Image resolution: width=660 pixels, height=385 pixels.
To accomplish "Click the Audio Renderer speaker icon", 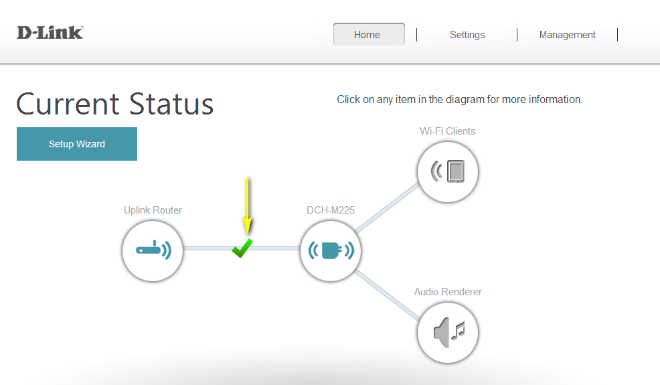I will pyautogui.click(x=447, y=331).
